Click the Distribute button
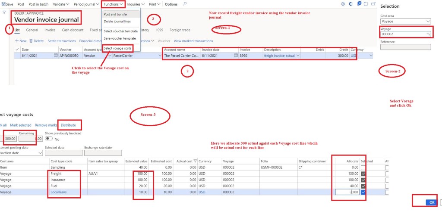Screen dimensions: 442x211 click(68, 125)
